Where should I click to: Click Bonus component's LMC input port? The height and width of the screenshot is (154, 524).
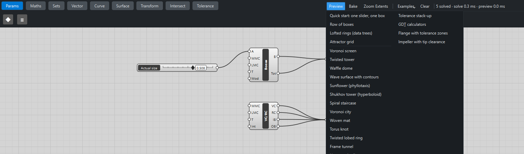click(249, 65)
